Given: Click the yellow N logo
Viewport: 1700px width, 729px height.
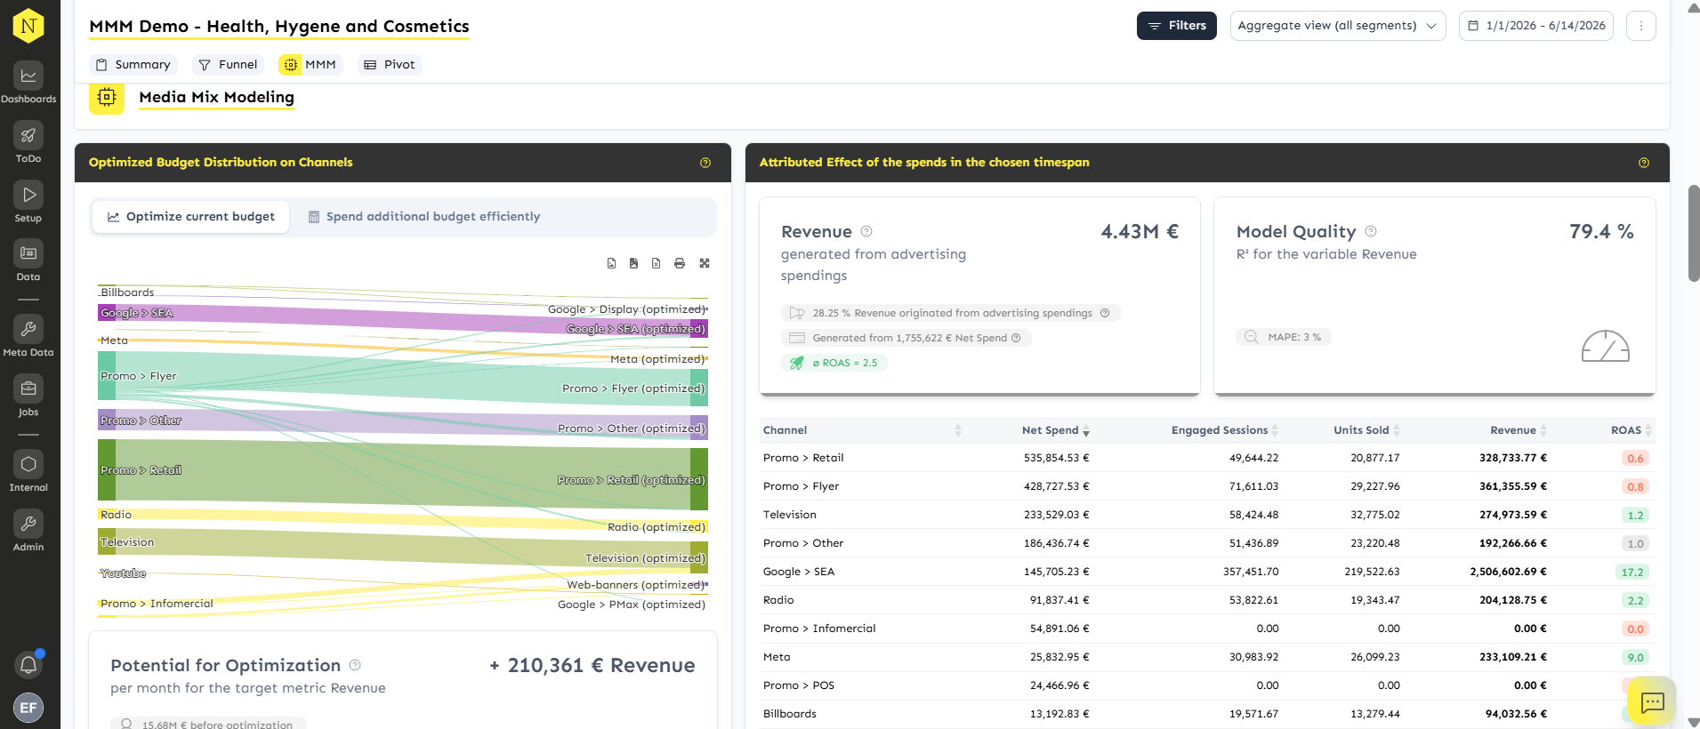Looking at the screenshot, I should [28, 26].
